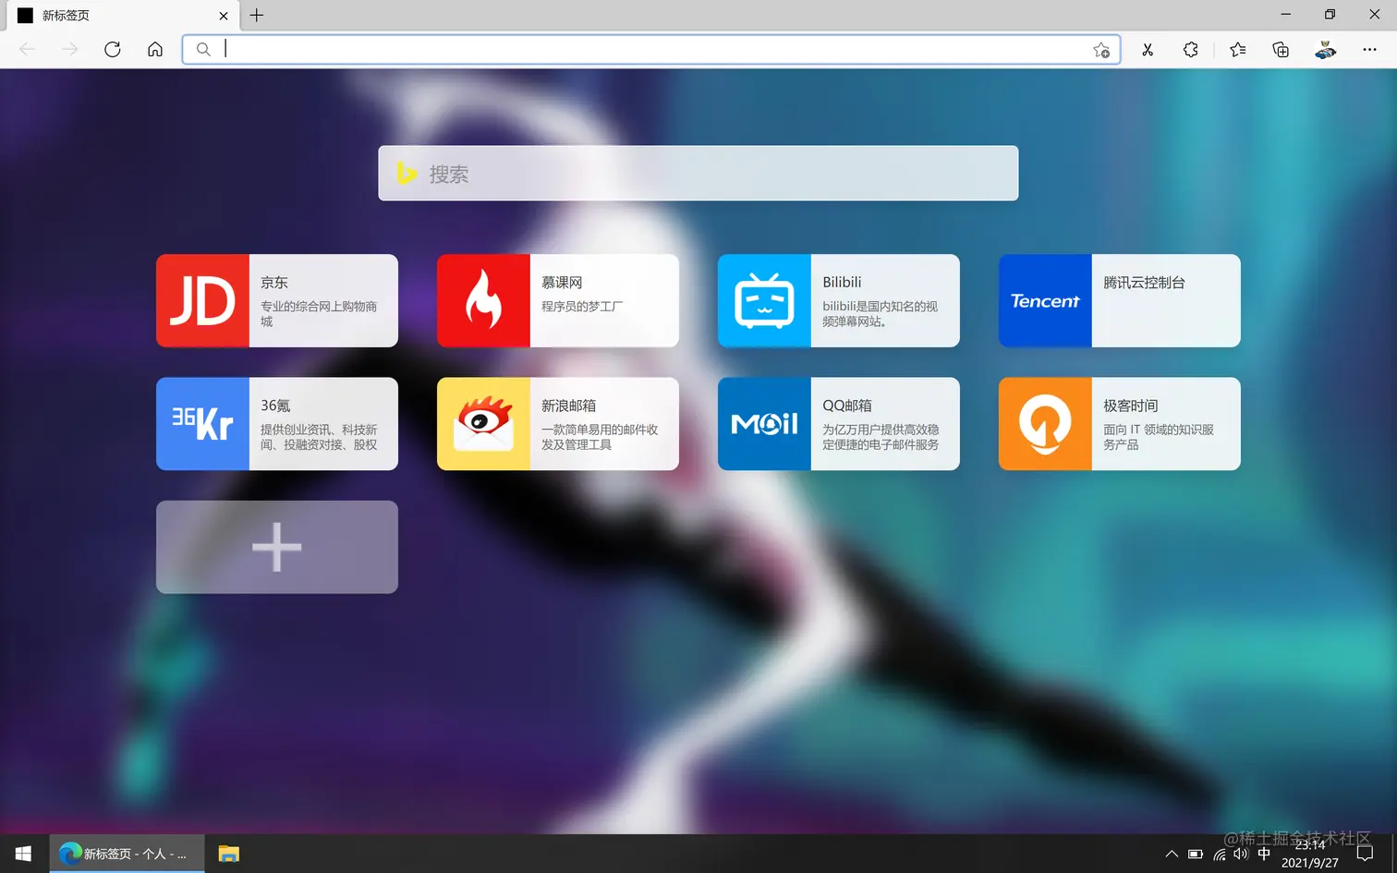
Task: Open the Wi-Fi network icon
Action: pyautogui.click(x=1220, y=854)
